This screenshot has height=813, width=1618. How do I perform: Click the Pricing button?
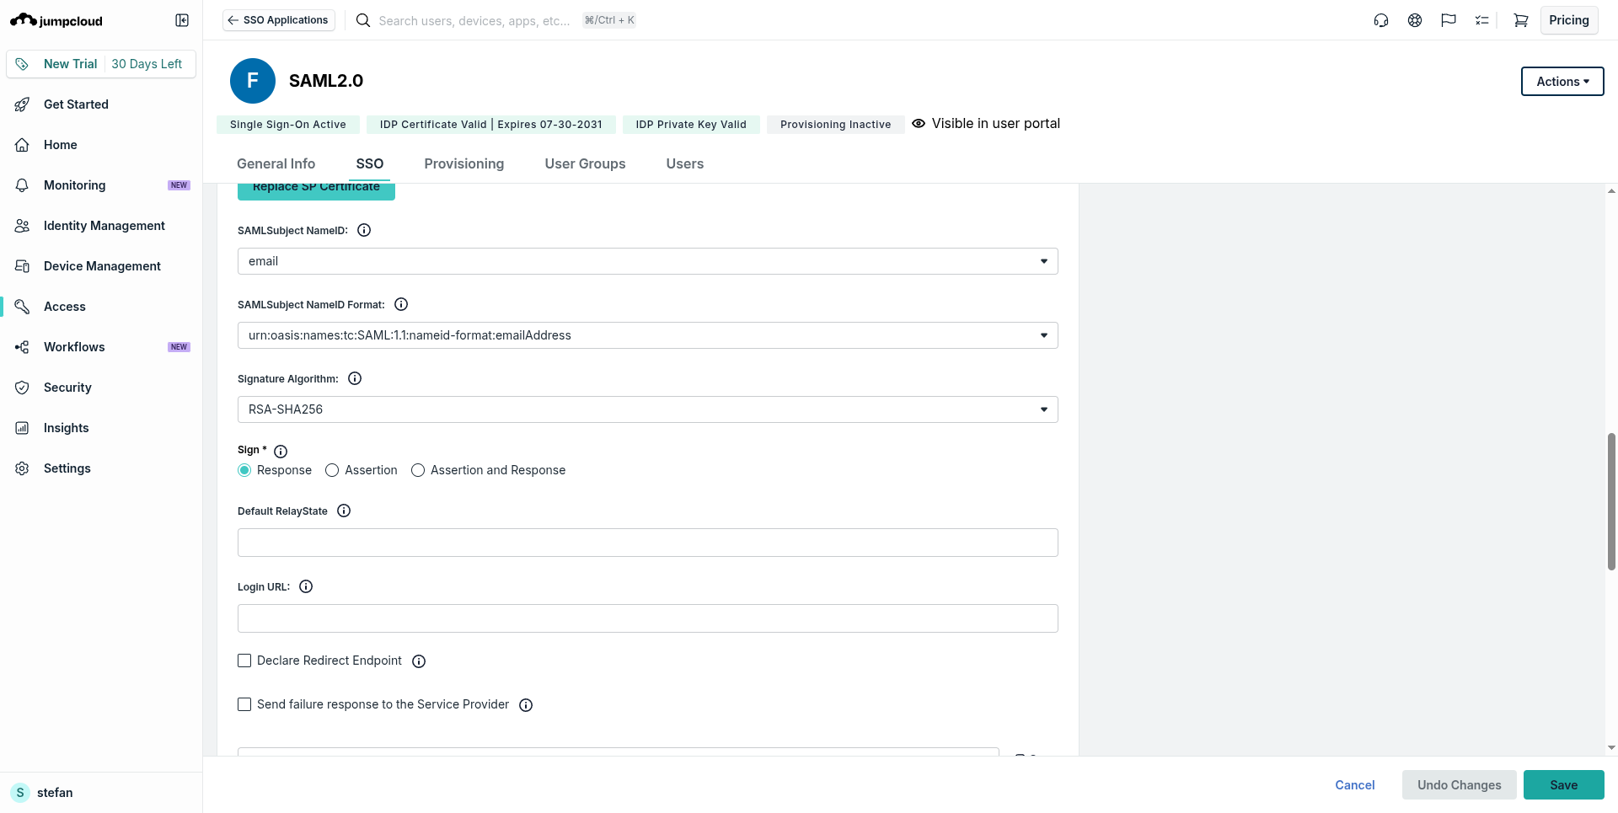tap(1569, 20)
